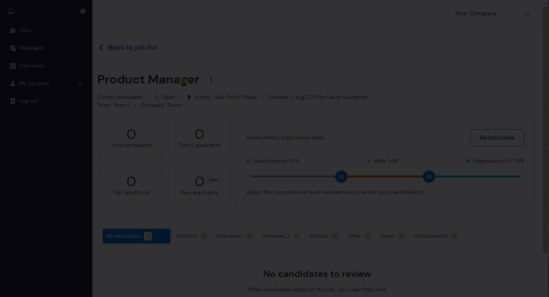
Task: Click the Open status check icon
Action: pos(157,97)
